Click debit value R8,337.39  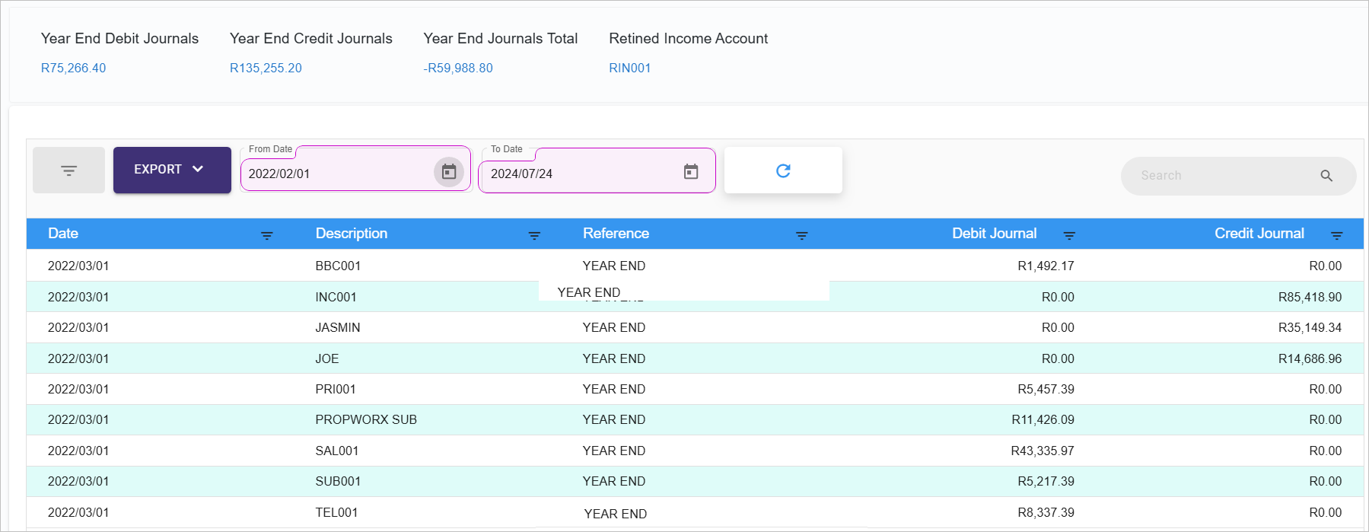click(x=1046, y=512)
